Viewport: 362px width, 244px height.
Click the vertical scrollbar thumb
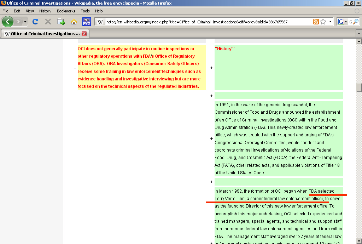tap(359, 88)
